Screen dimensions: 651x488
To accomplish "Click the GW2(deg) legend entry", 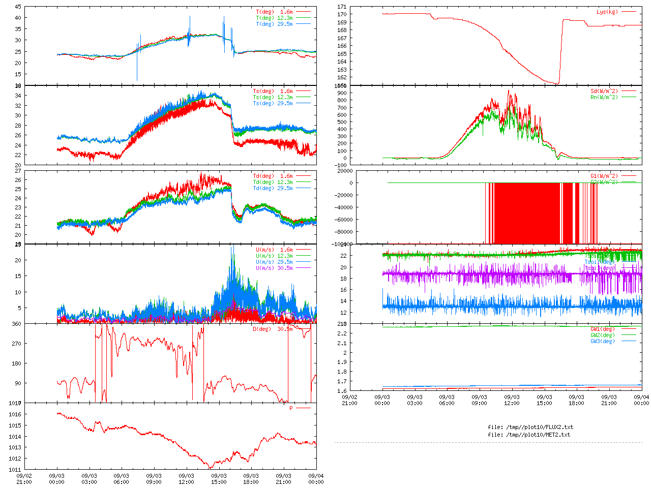I will [603, 335].
